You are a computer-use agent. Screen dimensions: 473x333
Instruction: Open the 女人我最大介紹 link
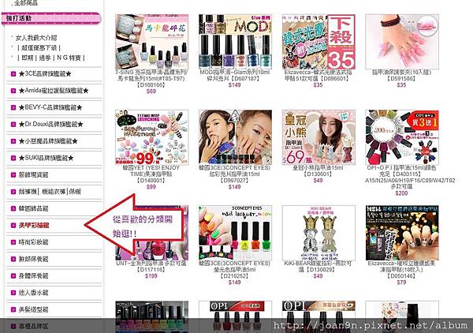[x=36, y=38]
